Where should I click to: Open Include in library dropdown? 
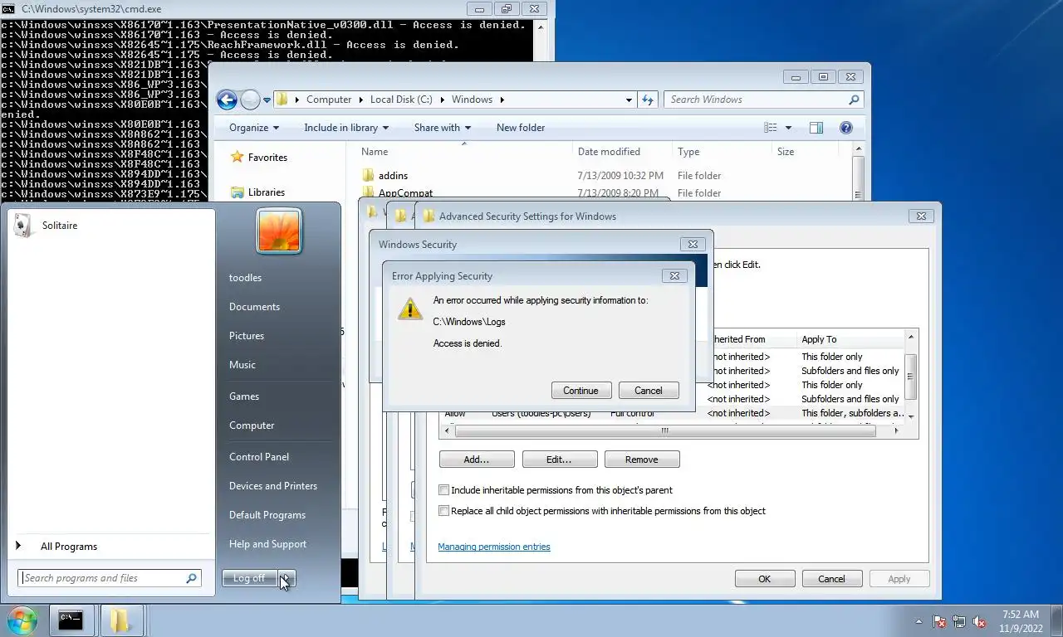pyautogui.click(x=347, y=128)
